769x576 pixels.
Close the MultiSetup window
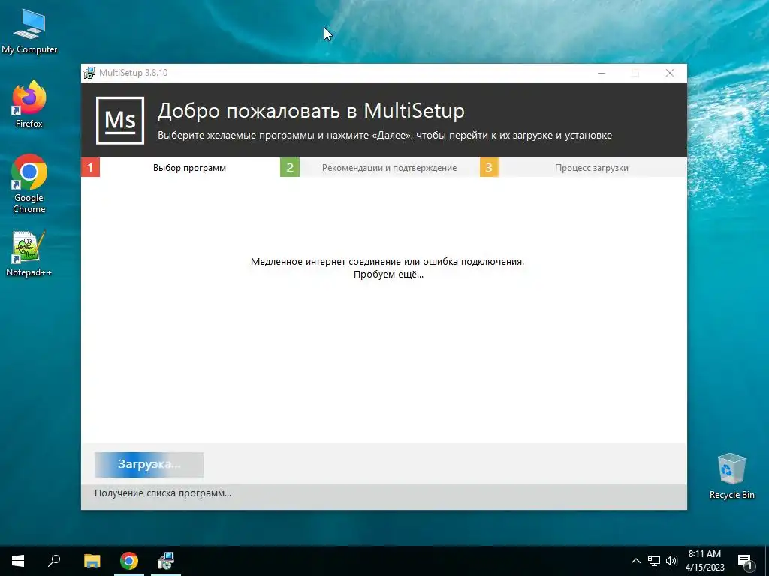click(670, 73)
